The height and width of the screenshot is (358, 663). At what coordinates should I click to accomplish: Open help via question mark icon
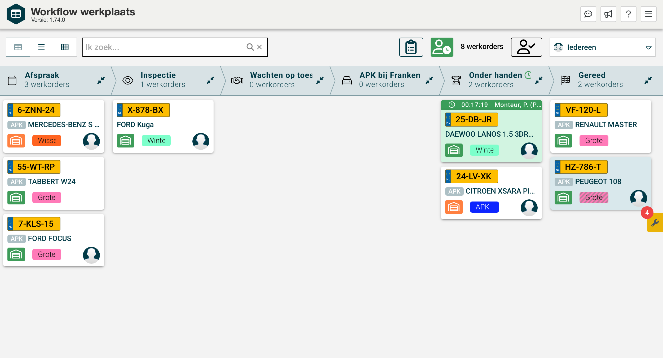[x=628, y=14]
